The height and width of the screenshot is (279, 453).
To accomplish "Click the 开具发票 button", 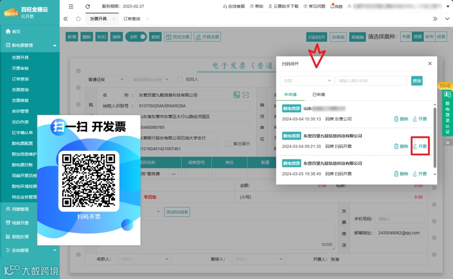I will (x=208, y=37).
